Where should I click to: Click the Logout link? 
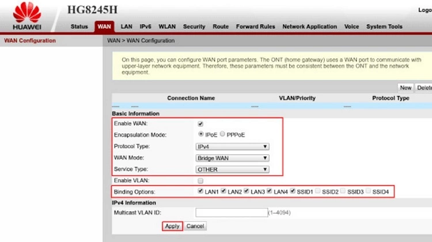pyautogui.click(x=425, y=10)
